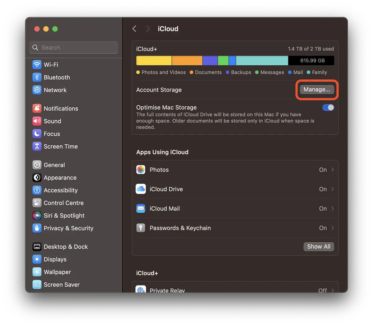
Task: Click the iCloud Drive cloud icon
Action: (141, 189)
